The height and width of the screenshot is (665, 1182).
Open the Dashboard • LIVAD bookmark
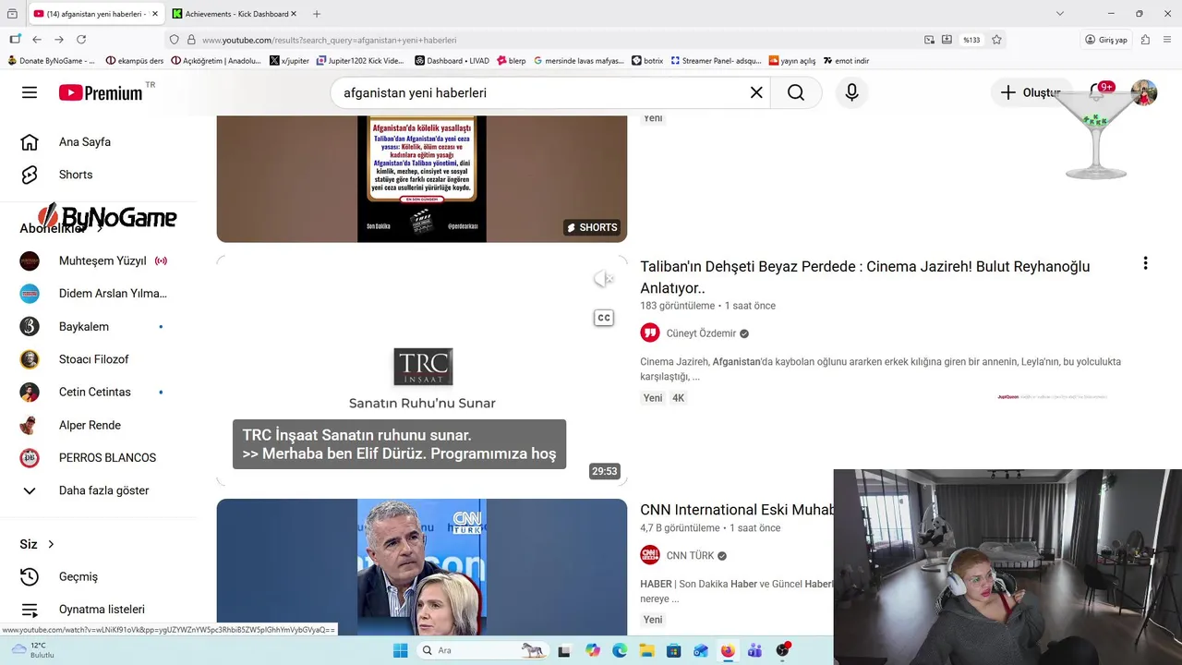(452, 61)
